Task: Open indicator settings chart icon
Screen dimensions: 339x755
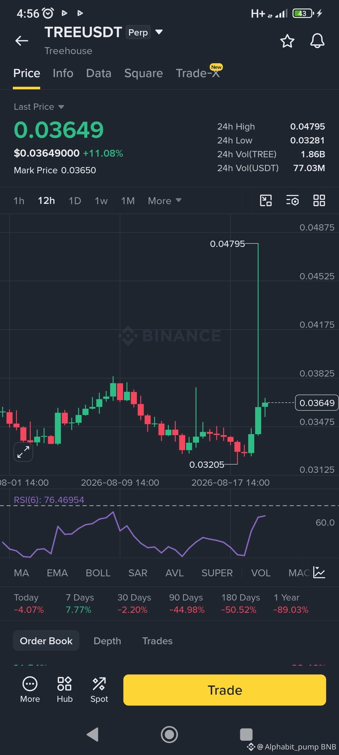Action: tap(319, 573)
